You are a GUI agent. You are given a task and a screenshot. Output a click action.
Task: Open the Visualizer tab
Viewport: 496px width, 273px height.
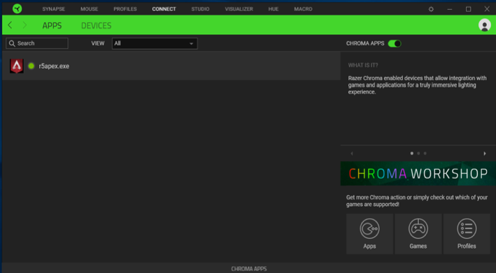coord(239,9)
